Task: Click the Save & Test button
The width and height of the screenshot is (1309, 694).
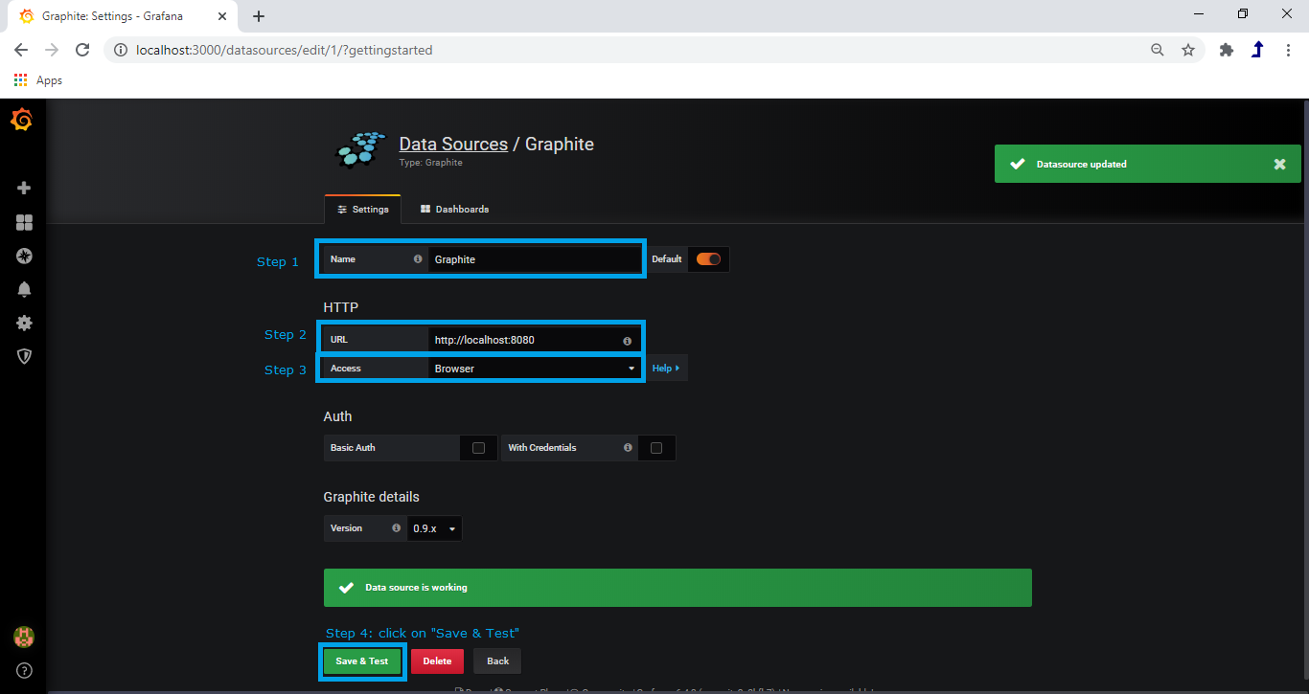Action: coord(361,660)
